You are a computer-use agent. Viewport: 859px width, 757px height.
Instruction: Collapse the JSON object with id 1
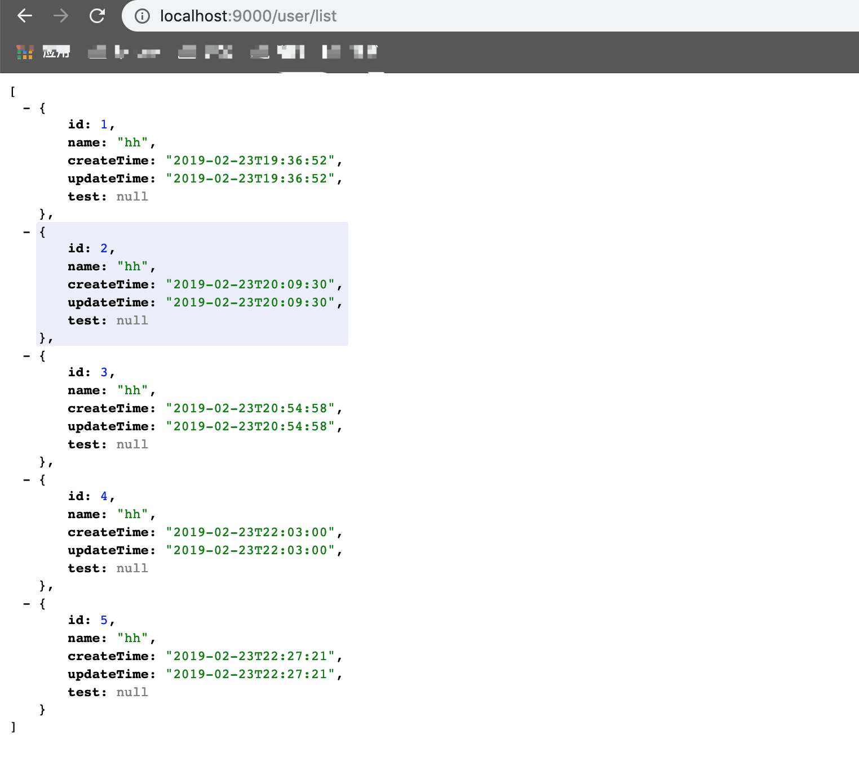(x=26, y=108)
